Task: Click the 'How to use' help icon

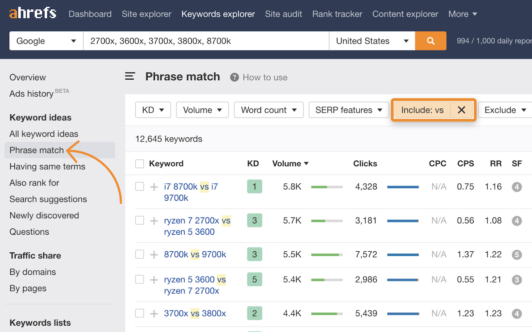Action: [234, 77]
